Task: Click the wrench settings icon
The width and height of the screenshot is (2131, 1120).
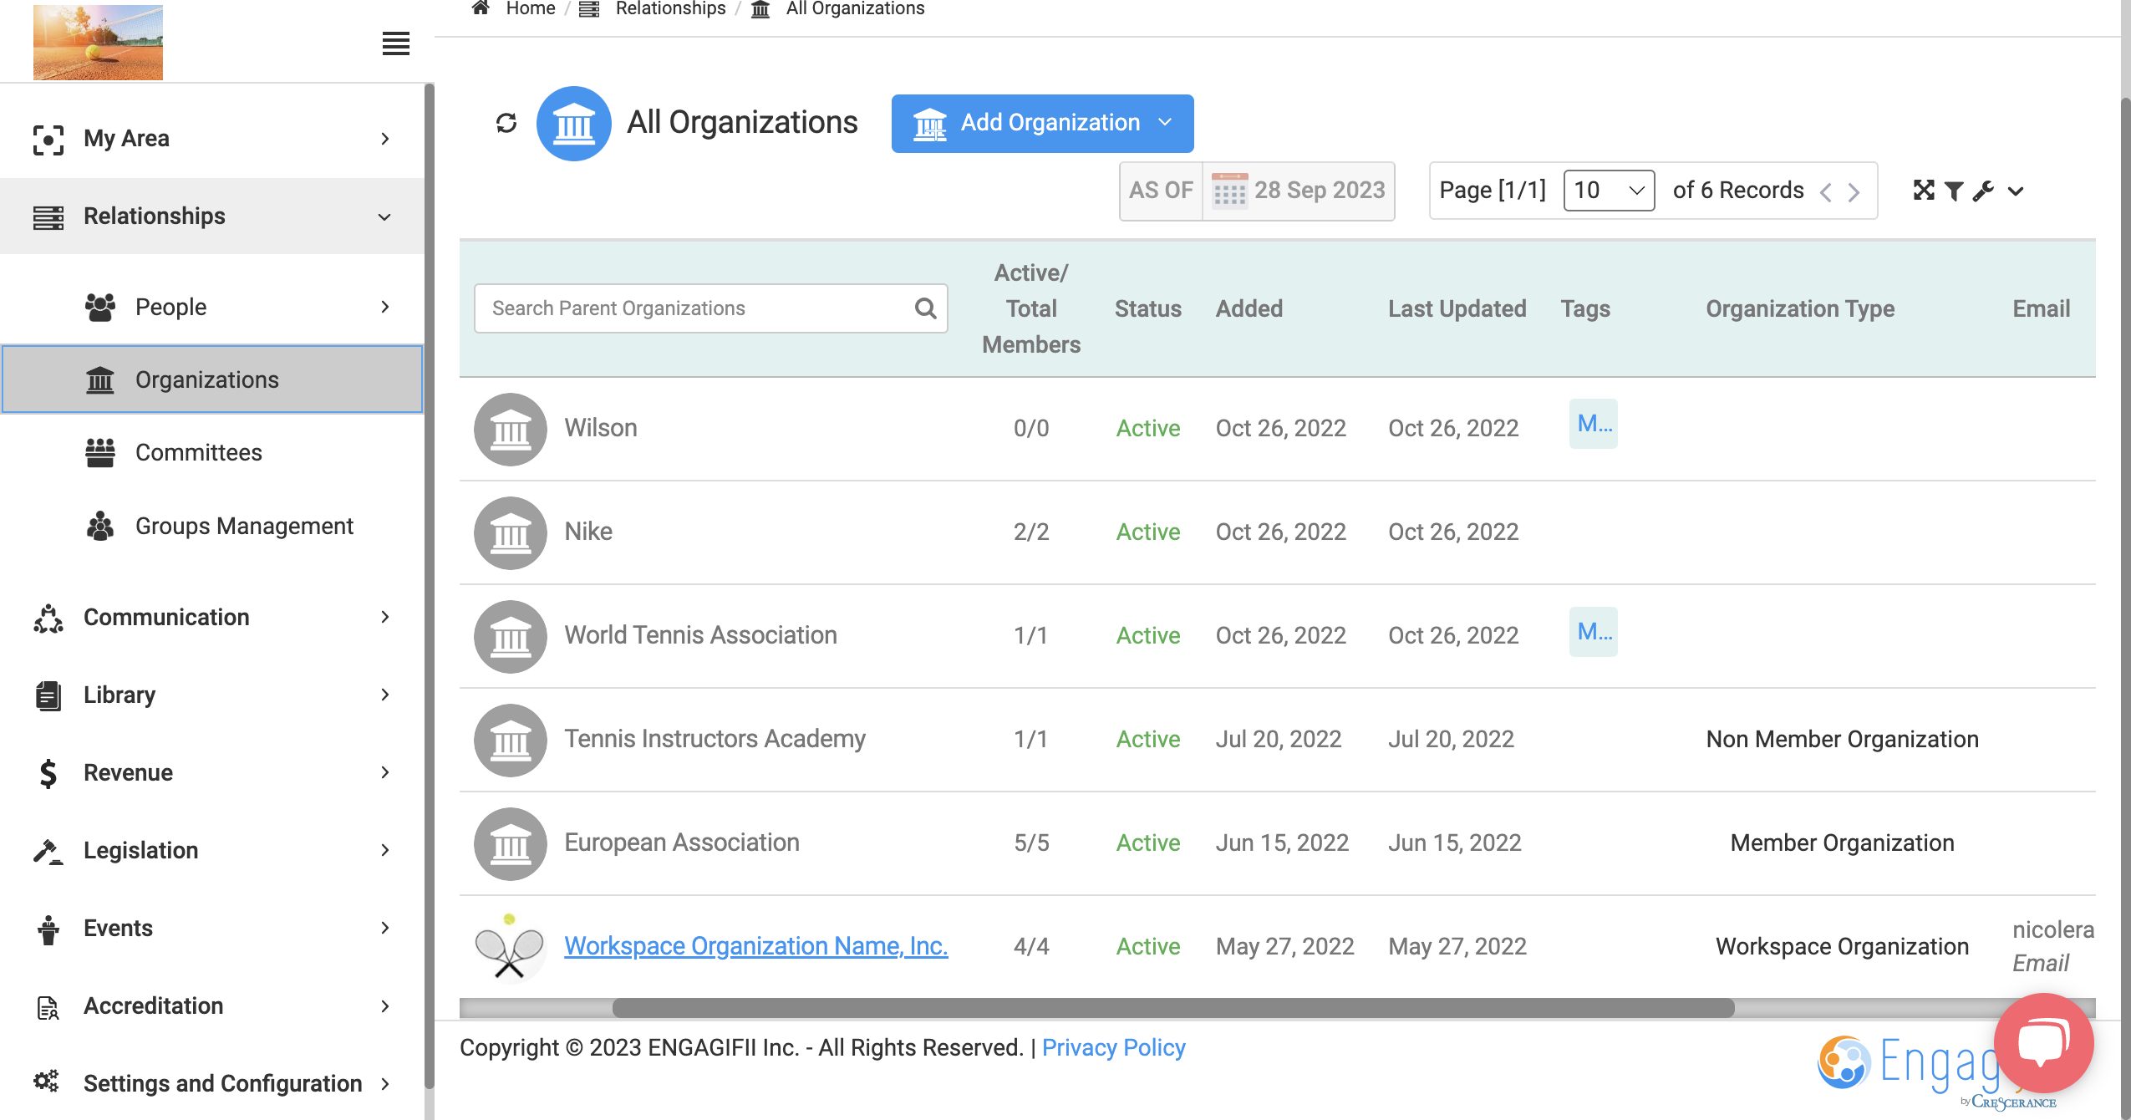Action: click(x=1983, y=191)
